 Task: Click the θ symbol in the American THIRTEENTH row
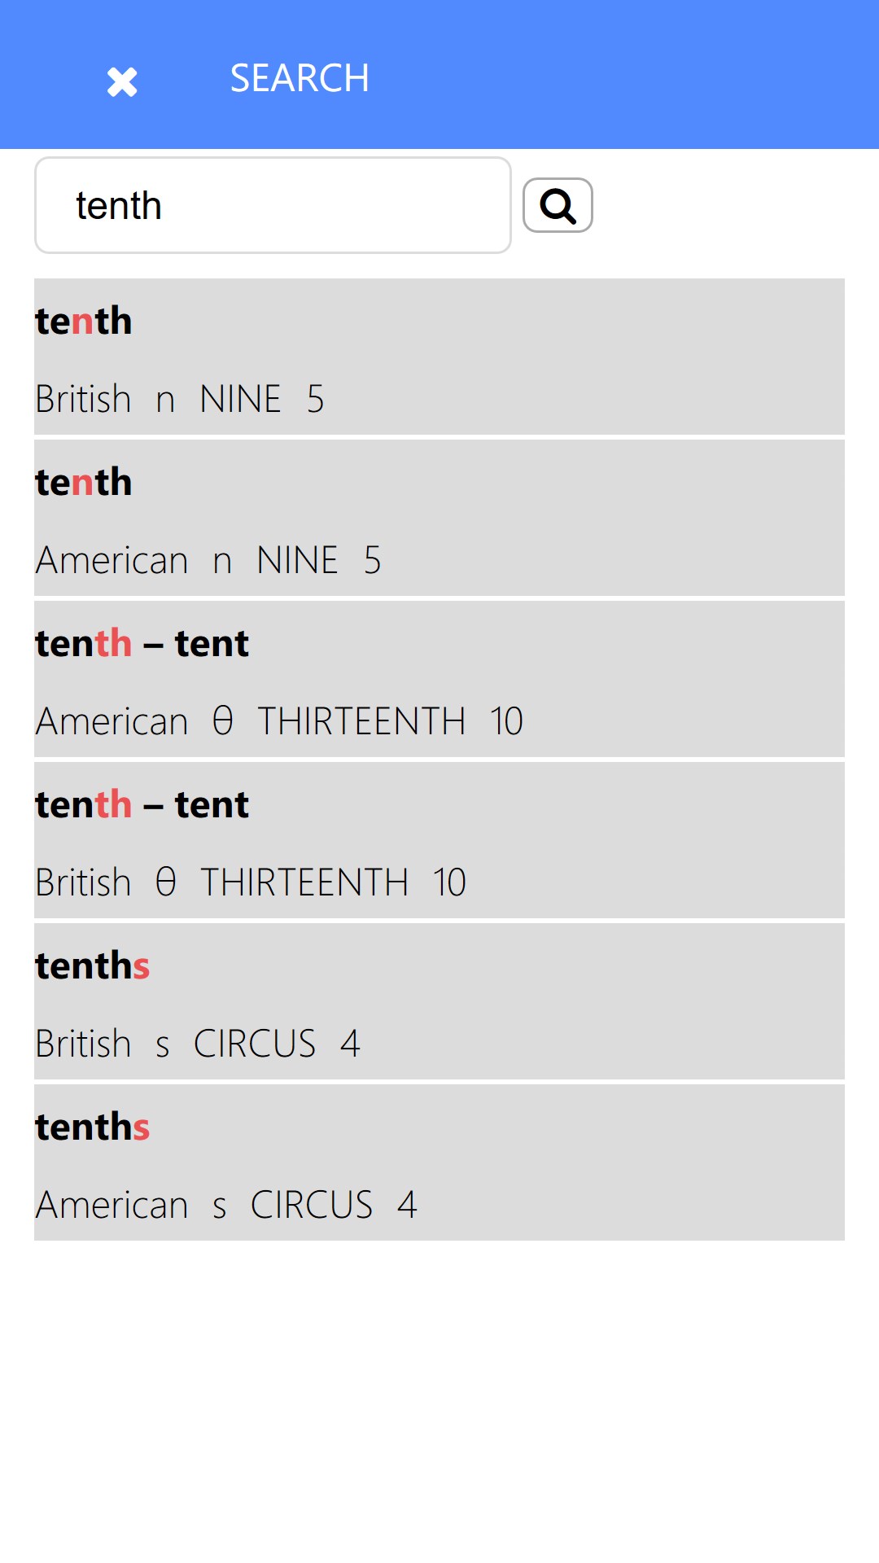click(x=222, y=720)
